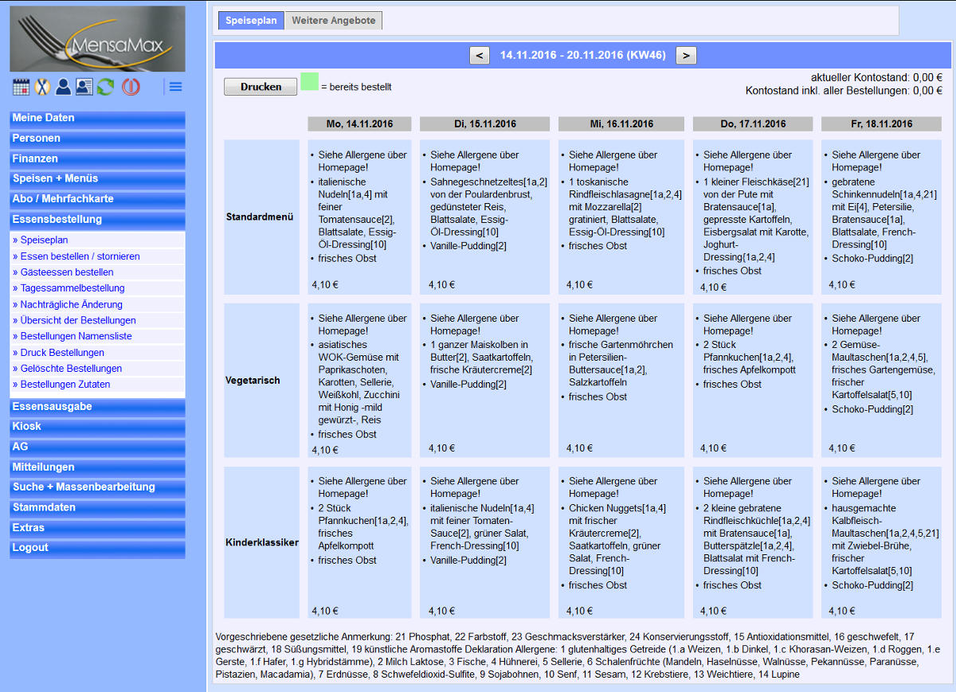Open the person profile icon
This screenshot has width=956, height=692.
click(63, 87)
